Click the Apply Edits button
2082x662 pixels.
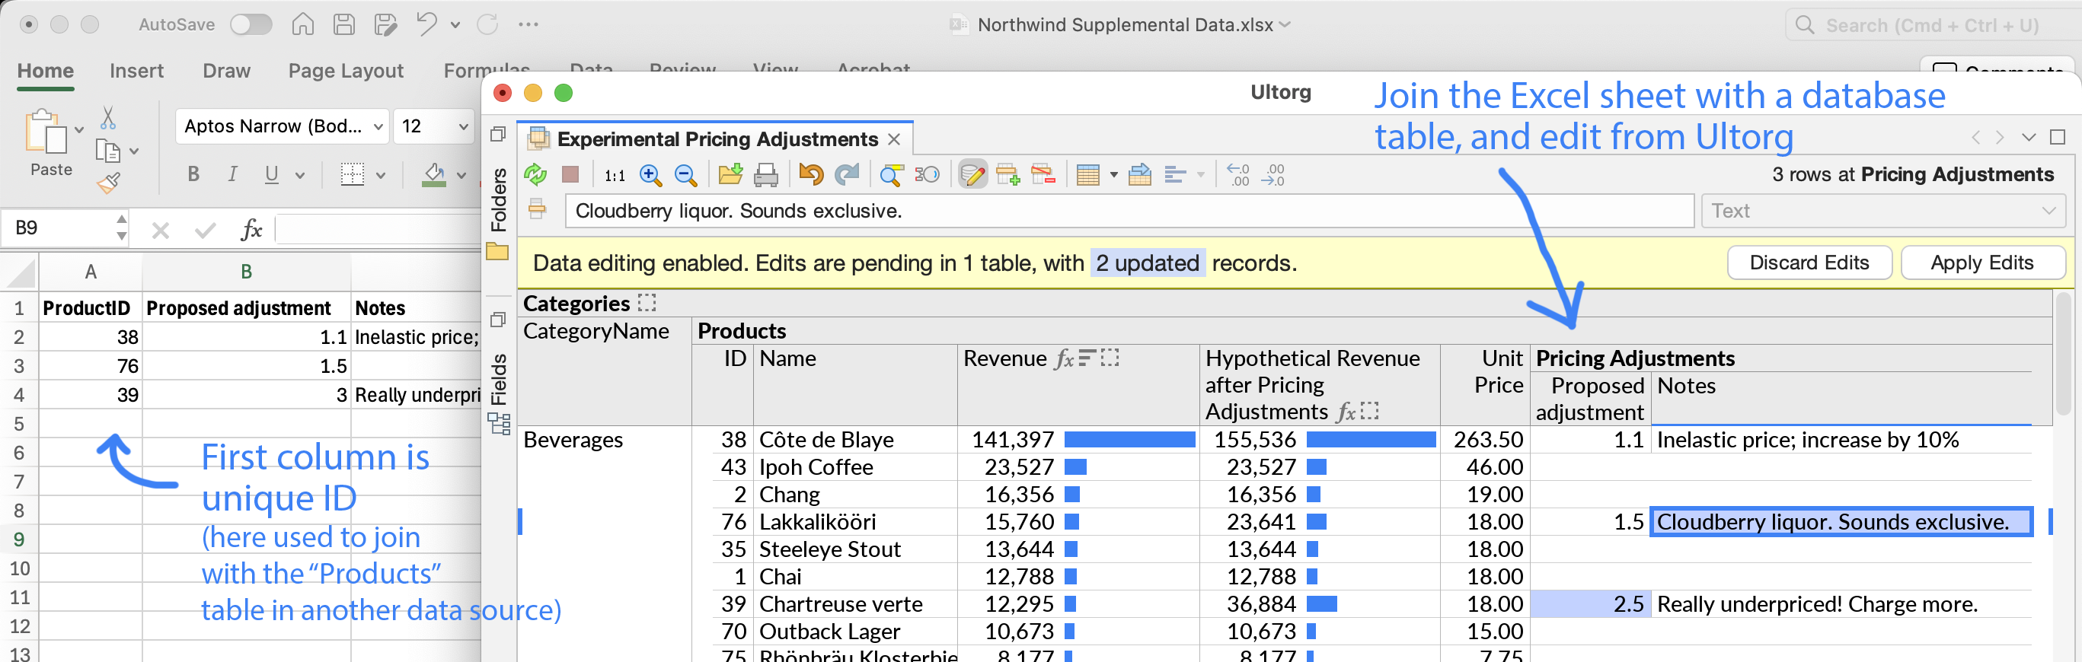point(1982,263)
